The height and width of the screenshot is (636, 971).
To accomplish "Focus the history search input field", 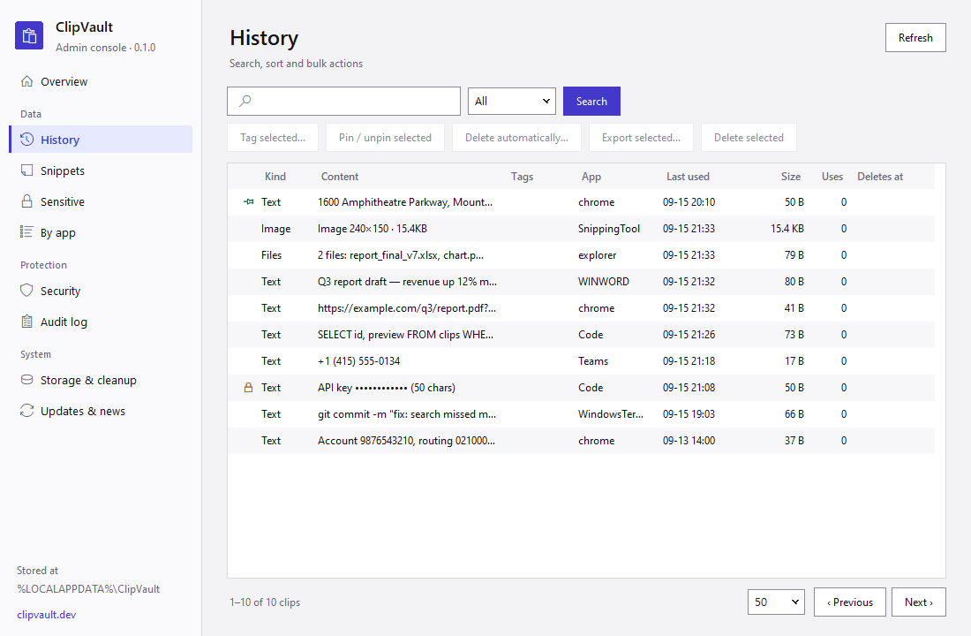I will (343, 101).
